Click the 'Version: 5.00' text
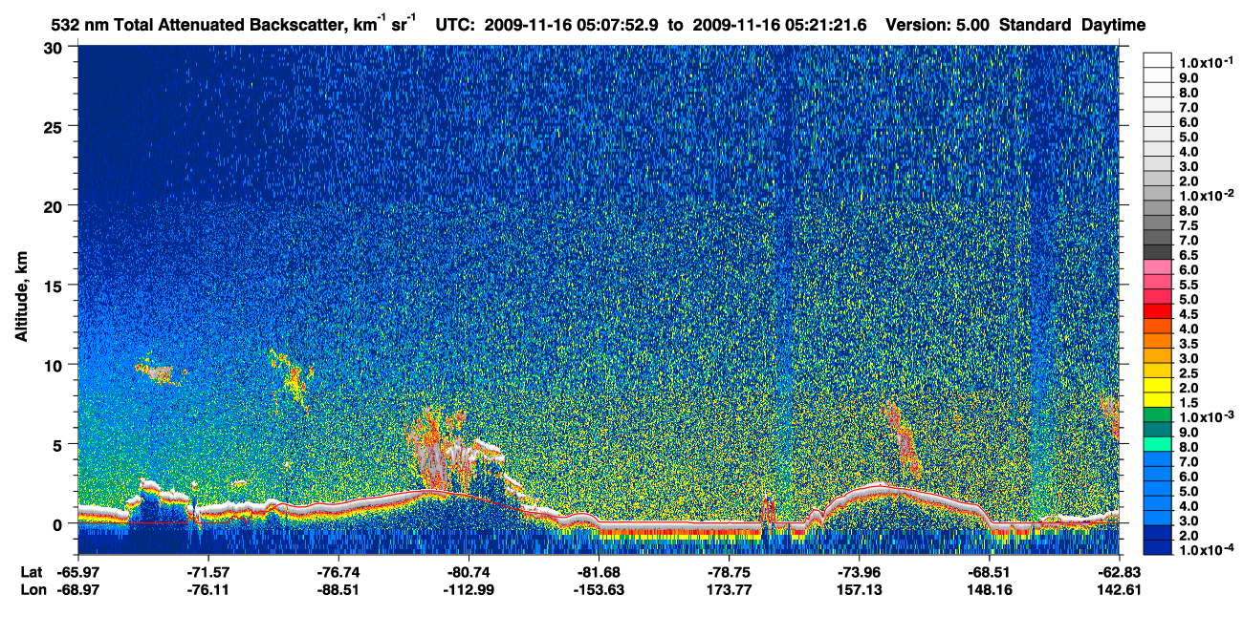 [x=938, y=25]
